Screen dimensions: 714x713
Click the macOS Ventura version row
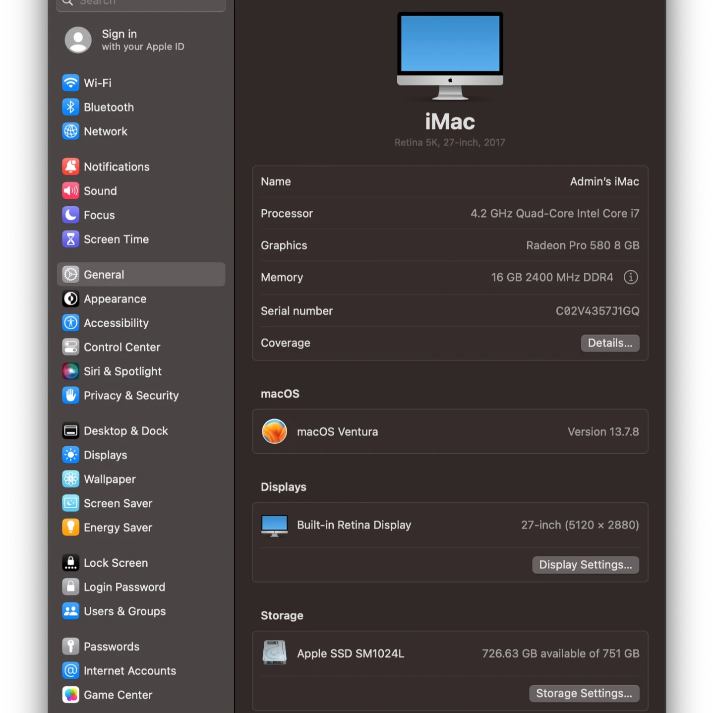pos(450,431)
